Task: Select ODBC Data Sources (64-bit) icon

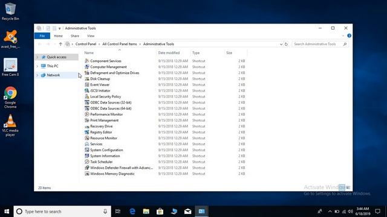Action: (87, 108)
